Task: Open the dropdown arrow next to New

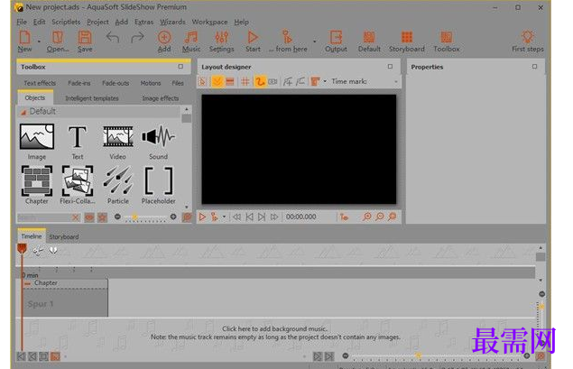Action: (39, 42)
